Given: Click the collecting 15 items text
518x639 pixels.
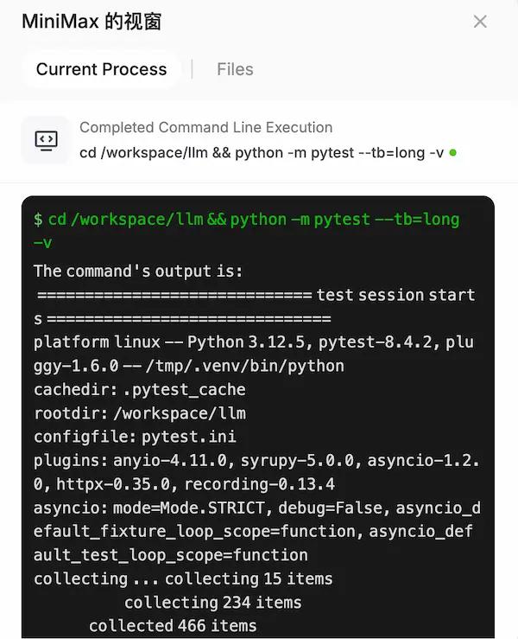Looking at the screenshot, I should coord(249,578).
